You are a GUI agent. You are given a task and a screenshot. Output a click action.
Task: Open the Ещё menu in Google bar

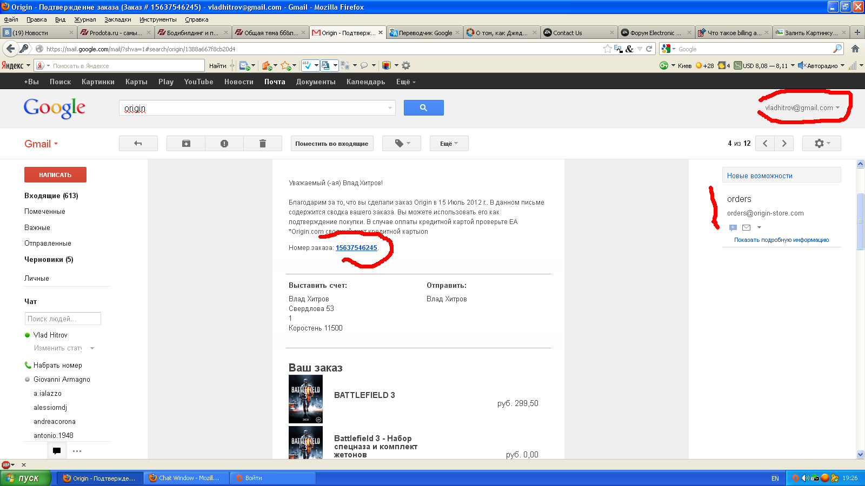[x=406, y=82]
